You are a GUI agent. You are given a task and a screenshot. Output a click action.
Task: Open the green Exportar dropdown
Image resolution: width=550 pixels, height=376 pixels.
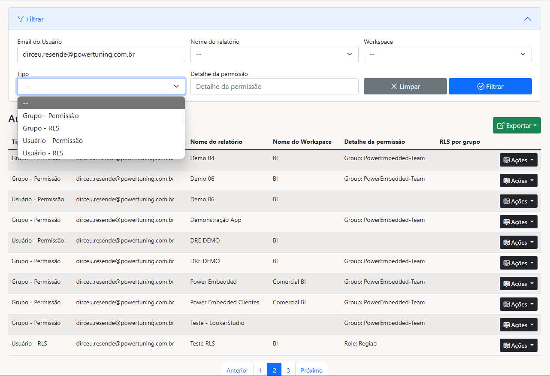click(x=517, y=125)
